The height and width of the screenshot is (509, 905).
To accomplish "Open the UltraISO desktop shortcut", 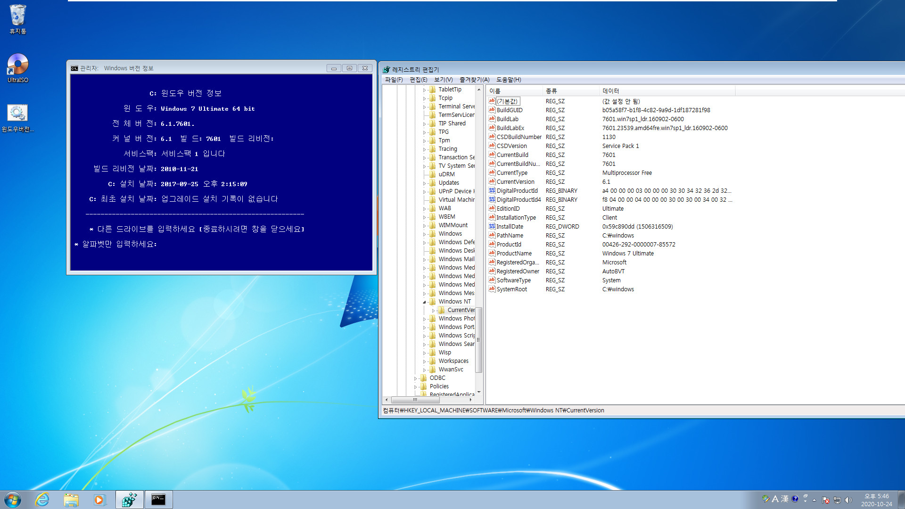I will [18, 68].
